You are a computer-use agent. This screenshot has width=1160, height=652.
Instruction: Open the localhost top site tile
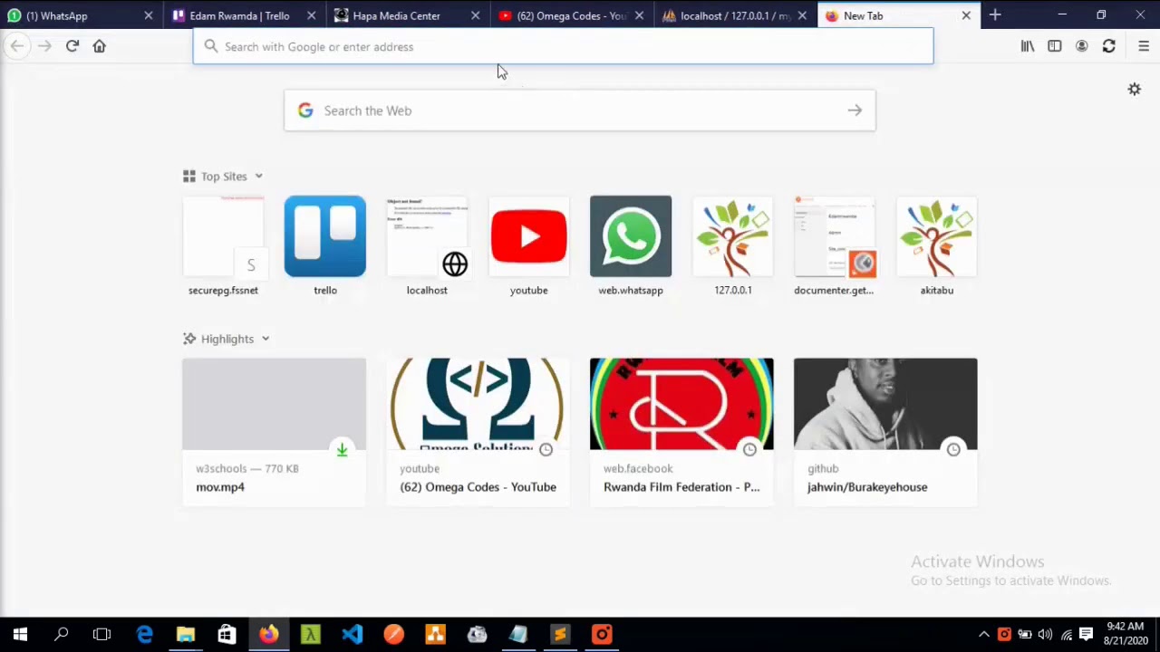coord(427,246)
